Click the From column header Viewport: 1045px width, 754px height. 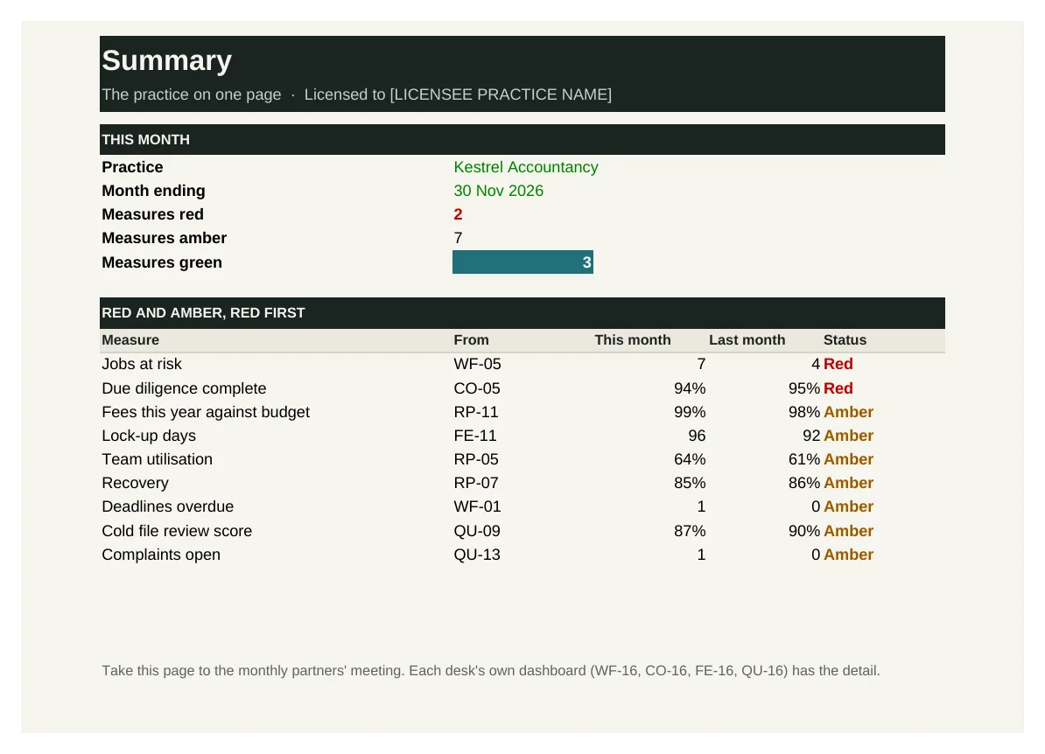point(471,340)
